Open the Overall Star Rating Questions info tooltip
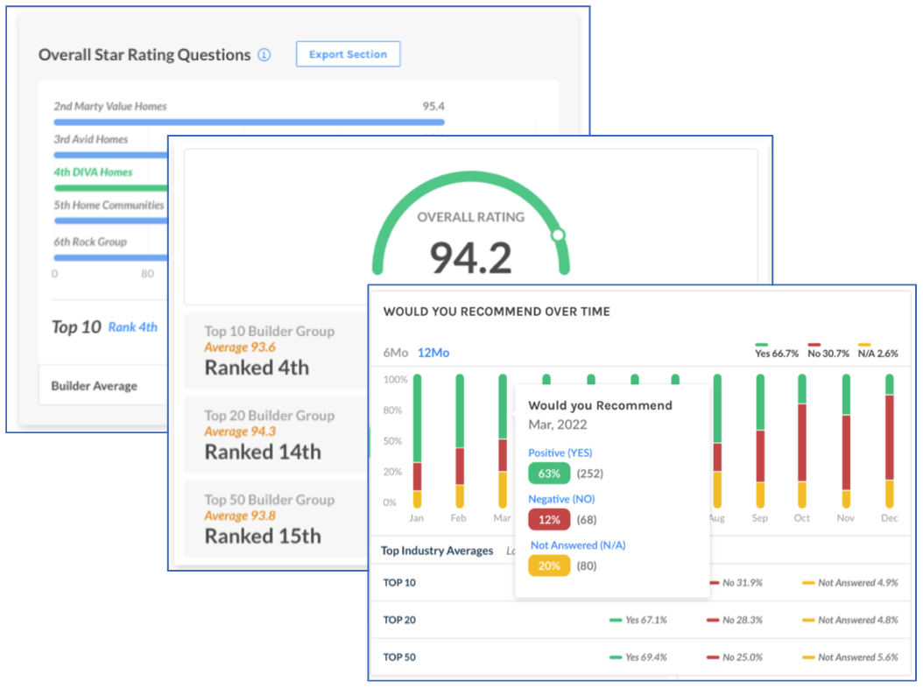This screenshot has width=923, height=688. tap(264, 54)
